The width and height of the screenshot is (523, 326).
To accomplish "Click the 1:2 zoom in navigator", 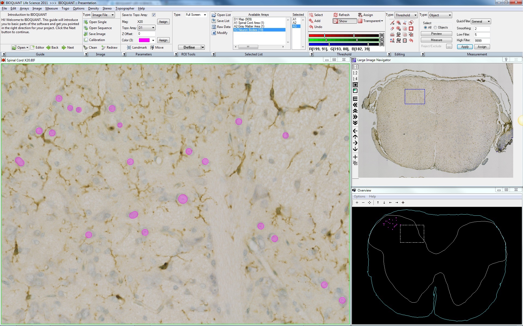I will pyautogui.click(x=355, y=73).
